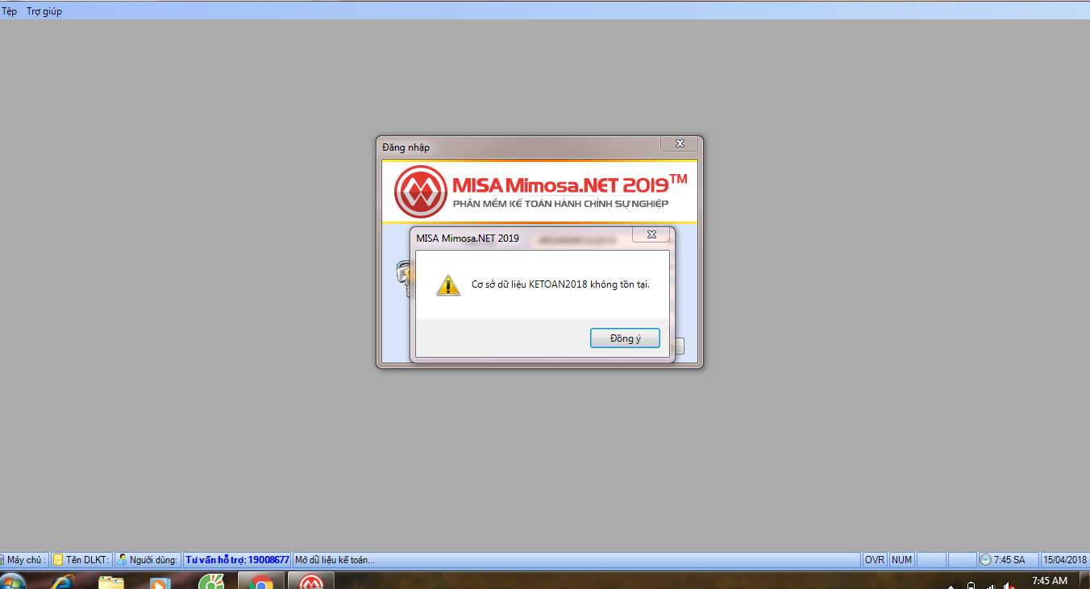Open File Explorer folder on taskbar
The image size is (1090, 589).
111,582
